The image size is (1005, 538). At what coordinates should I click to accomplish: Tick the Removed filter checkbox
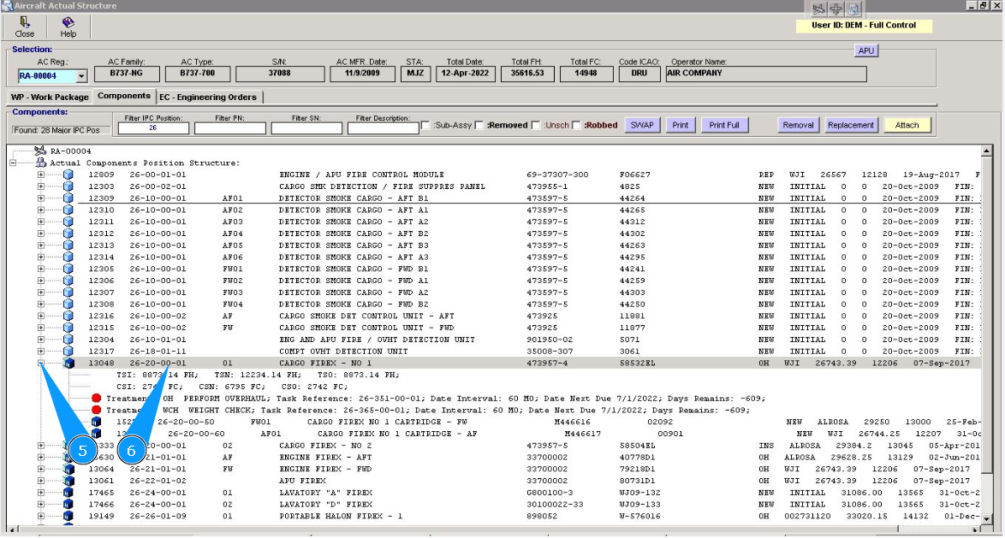[479, 126]
